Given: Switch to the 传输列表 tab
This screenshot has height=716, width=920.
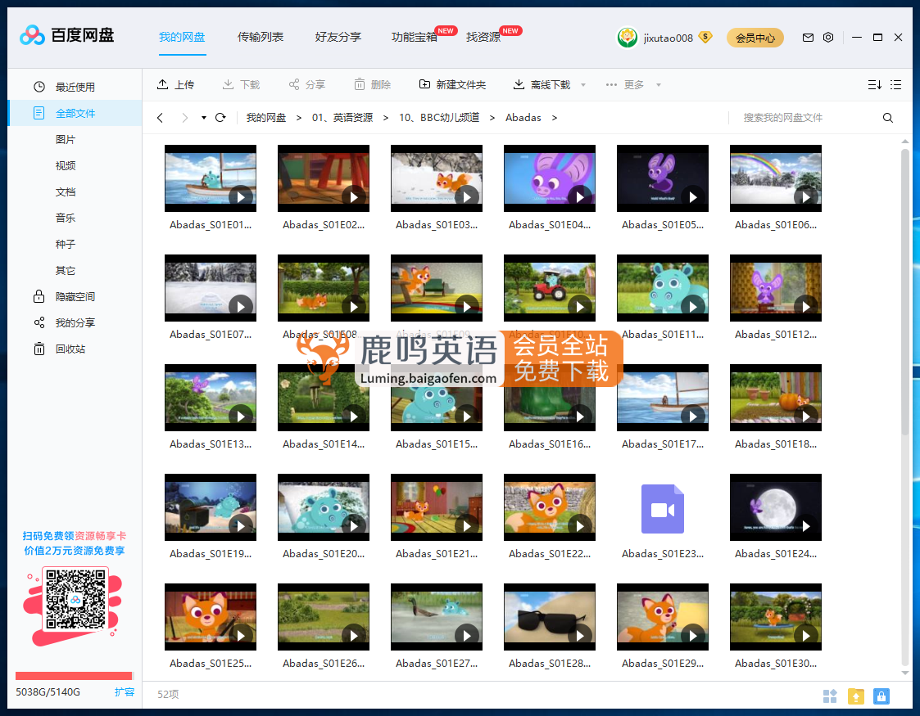Looking at the screenshot, I should click(x=261, y=37).
